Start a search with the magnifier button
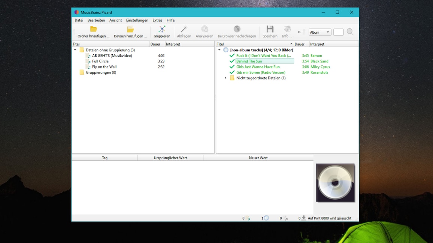This screenshot has width=433, height=243. [349, 32]
